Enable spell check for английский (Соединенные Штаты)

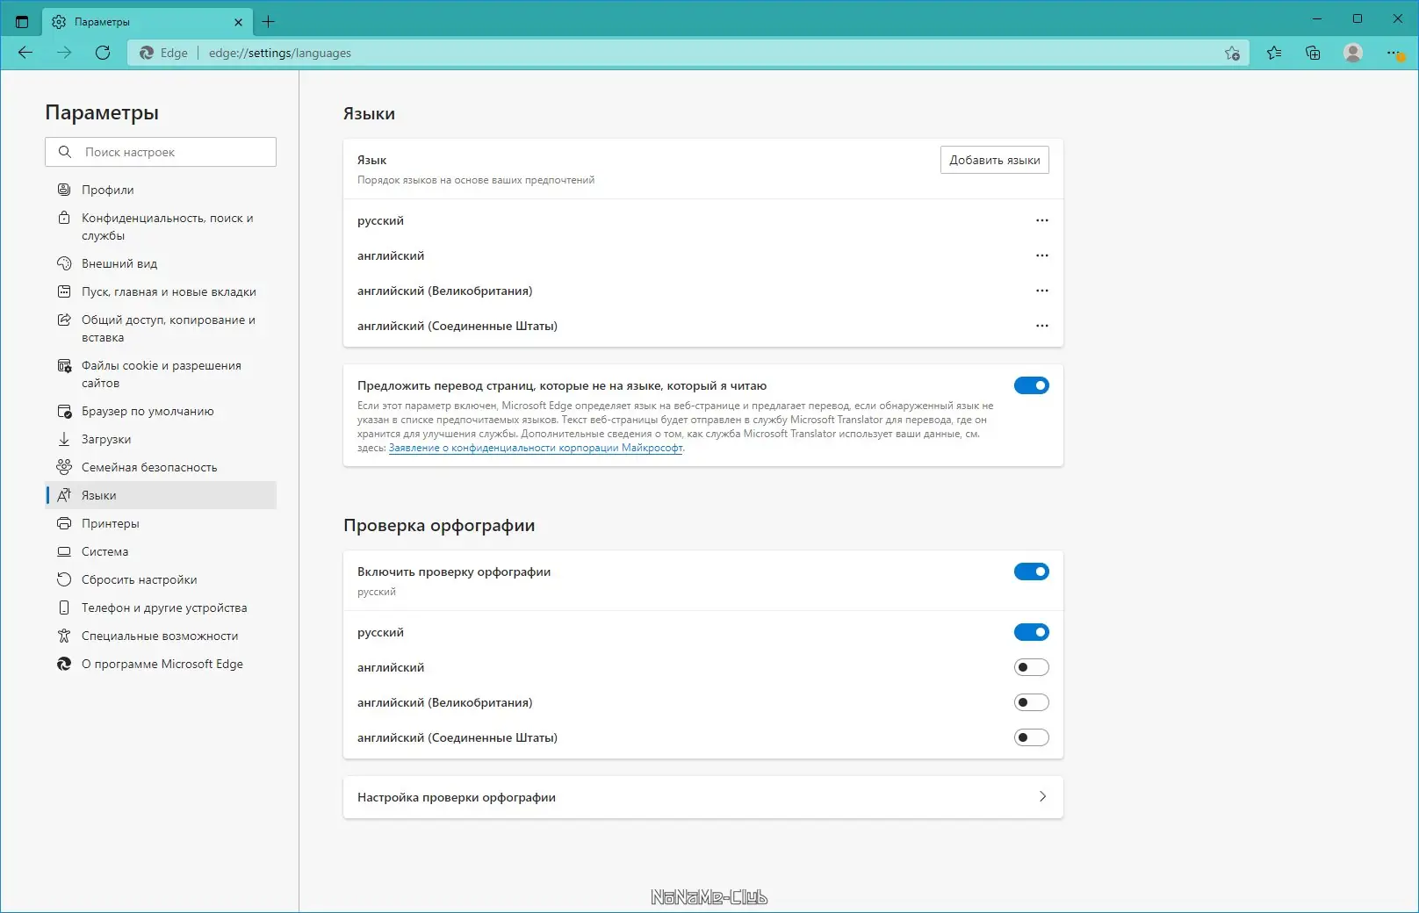(1032, 737)
